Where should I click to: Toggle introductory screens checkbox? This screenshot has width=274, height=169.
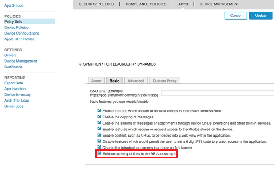[99, 147]
